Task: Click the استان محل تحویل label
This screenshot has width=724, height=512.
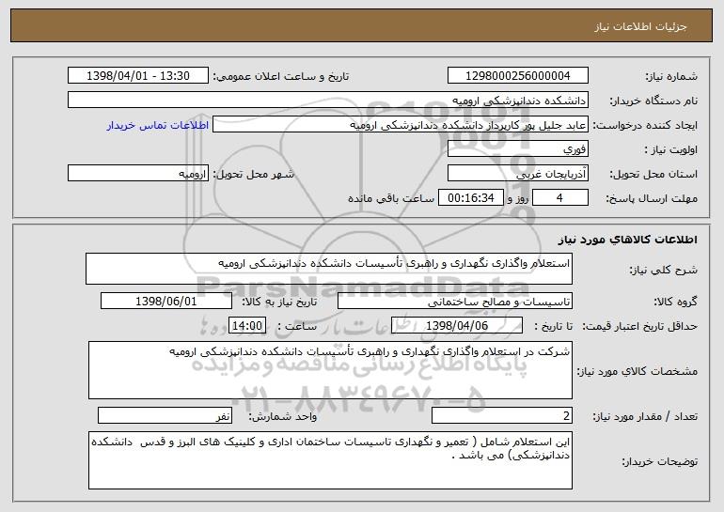Action: [653, 175]
